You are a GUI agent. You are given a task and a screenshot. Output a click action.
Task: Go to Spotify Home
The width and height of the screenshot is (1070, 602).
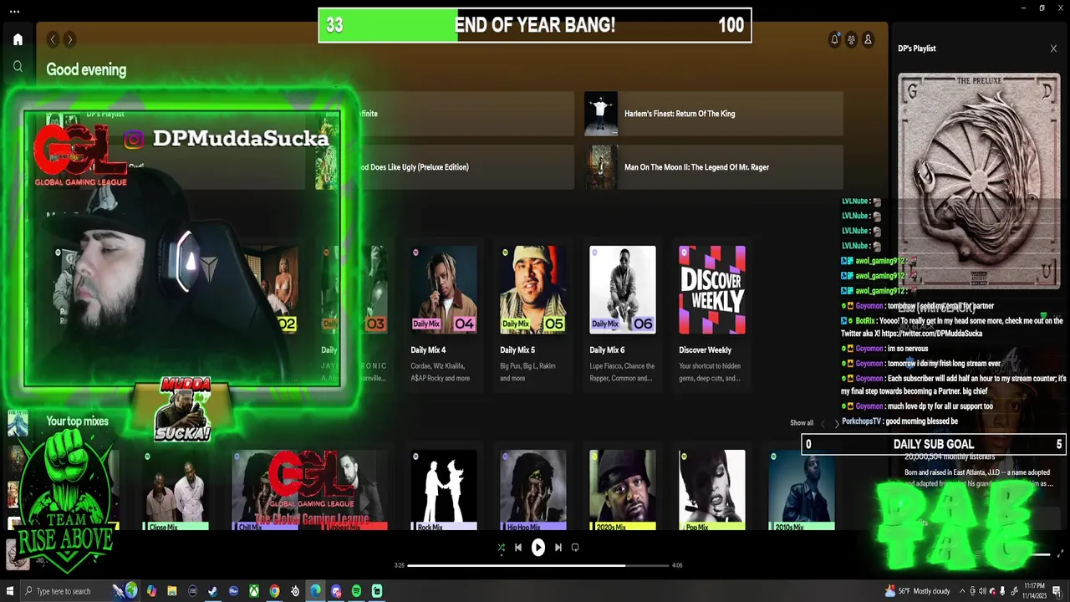pos(18,39)
